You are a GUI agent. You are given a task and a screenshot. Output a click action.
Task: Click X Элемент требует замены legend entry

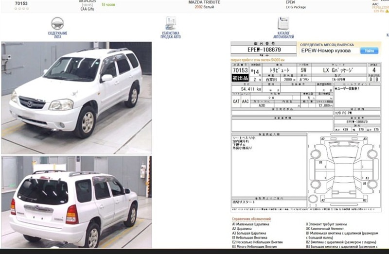(326, 224)
